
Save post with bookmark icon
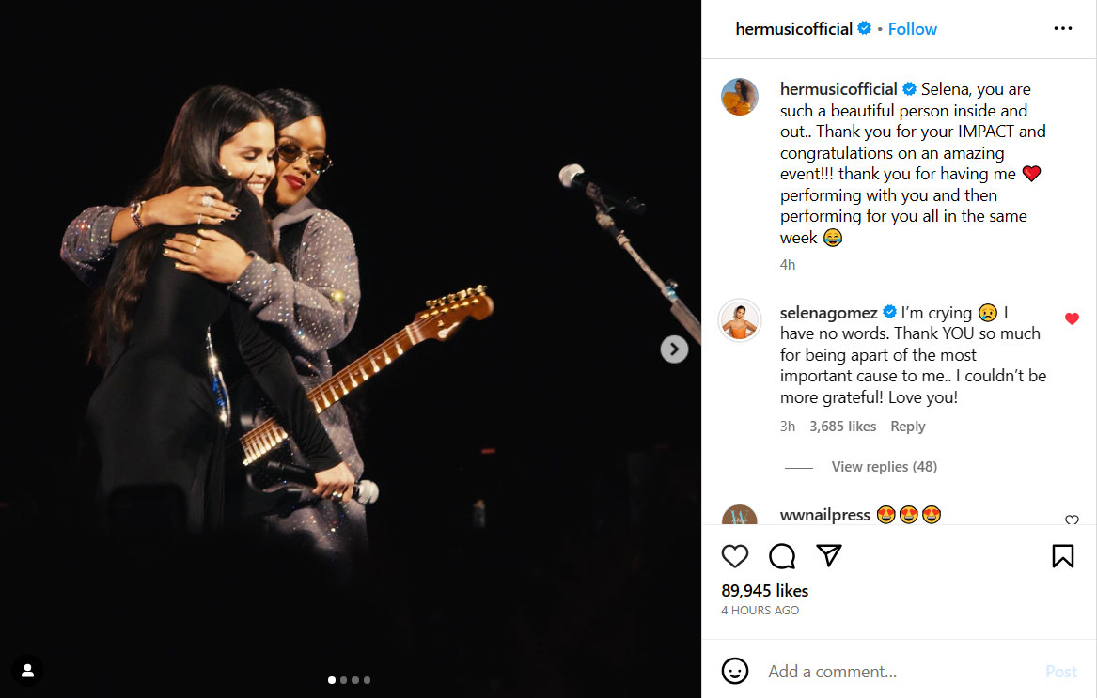[x=1062, y=556]
